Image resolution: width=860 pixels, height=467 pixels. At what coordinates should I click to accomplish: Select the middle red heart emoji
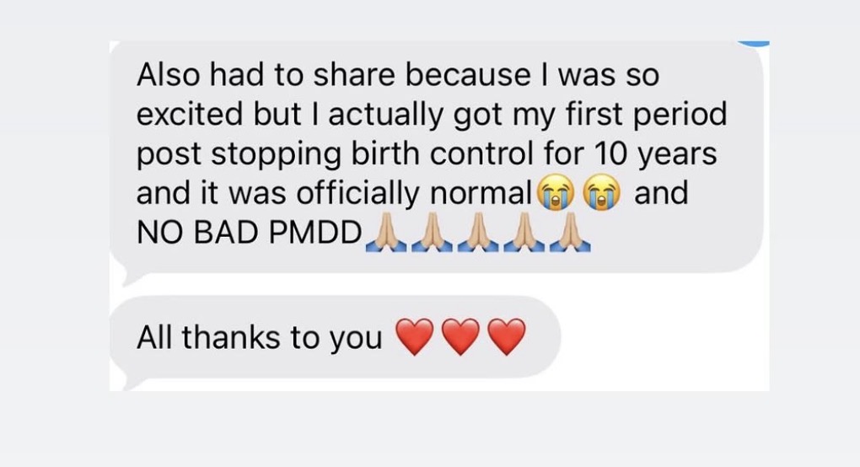click(460, 336)
